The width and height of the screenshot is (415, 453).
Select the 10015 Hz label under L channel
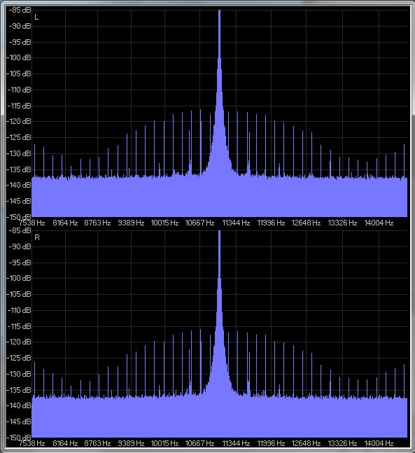(x=164, y=223)
